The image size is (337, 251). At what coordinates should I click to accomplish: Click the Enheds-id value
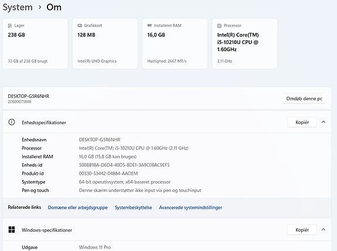point(124,165)
